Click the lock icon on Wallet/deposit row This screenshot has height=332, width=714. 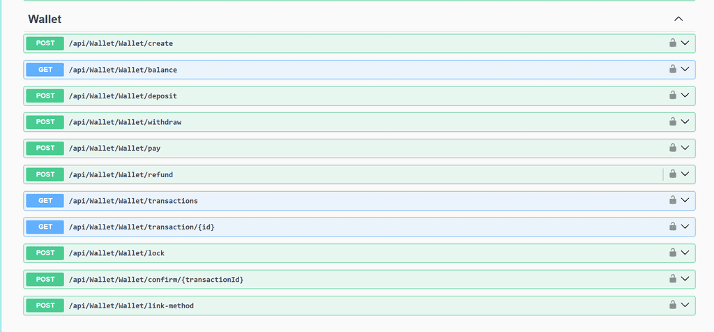pyautogui.click(x=673, y=96)
